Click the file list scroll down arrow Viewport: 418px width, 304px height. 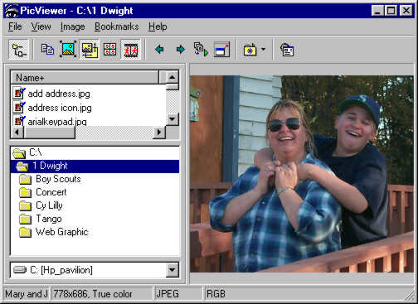(x=173, y=119)
